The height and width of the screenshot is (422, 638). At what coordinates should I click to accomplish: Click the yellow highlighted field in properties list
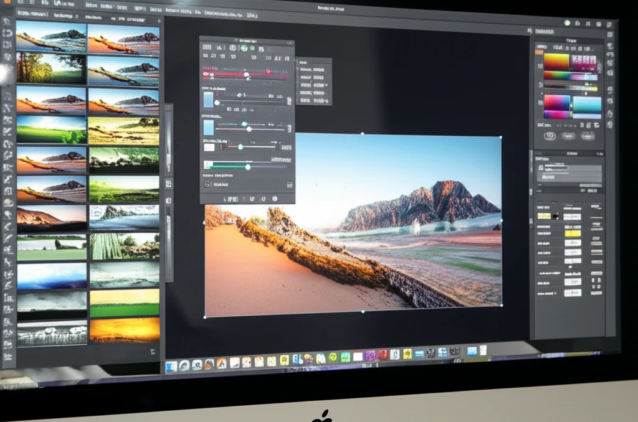572,233
